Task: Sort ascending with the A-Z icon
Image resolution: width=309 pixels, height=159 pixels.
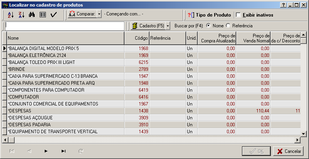Action: coord(11,15)
